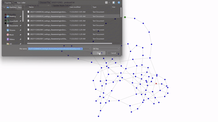
Task: Expand the OneDrive tree item
Action: 4,7
